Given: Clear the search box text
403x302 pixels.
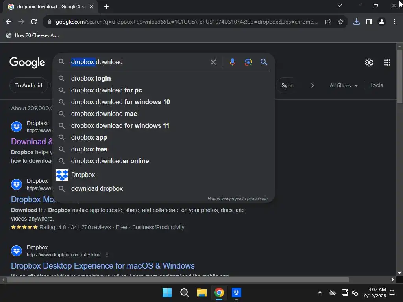Looking at the screenshot, I should [x=213, y=62].
